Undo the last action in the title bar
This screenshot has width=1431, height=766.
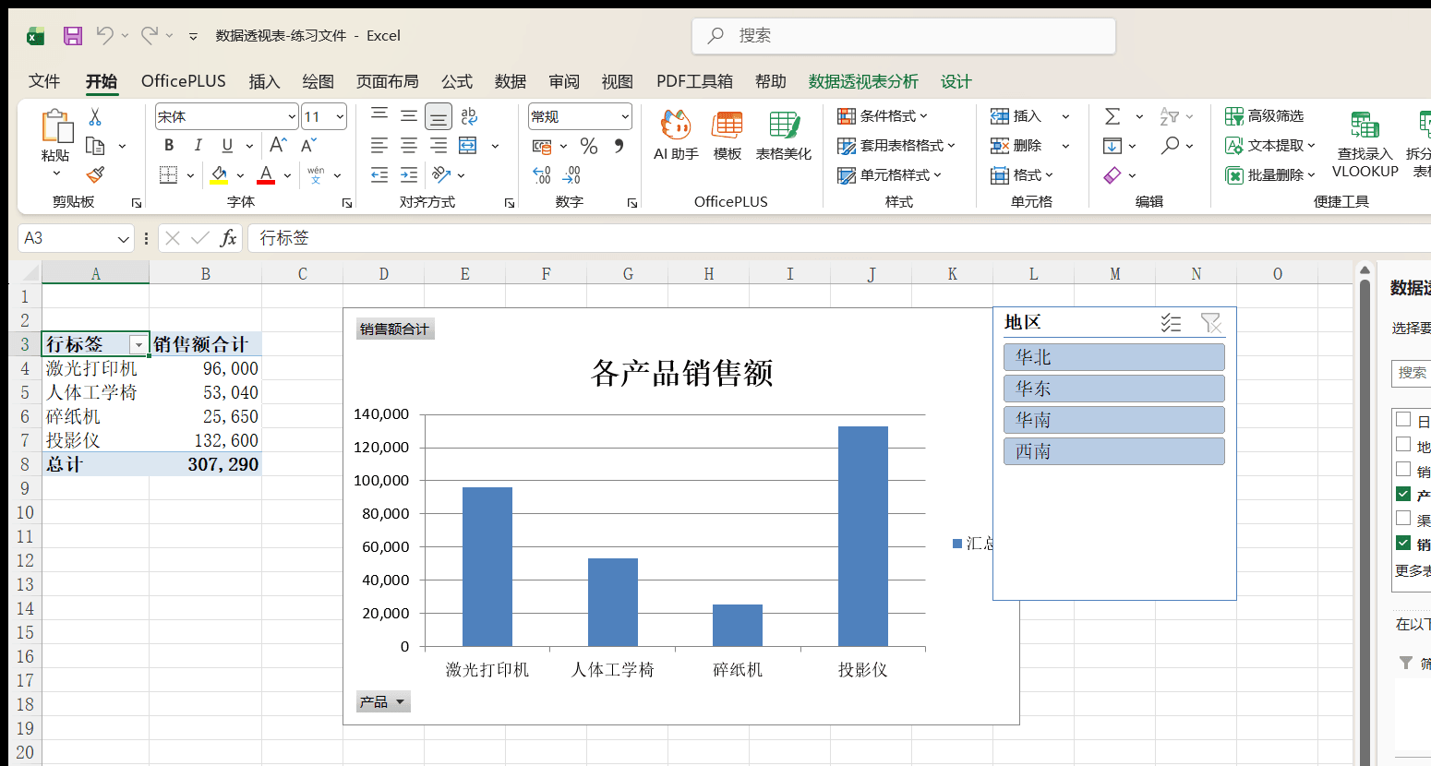pyautogui.click(x=104, y=35)
